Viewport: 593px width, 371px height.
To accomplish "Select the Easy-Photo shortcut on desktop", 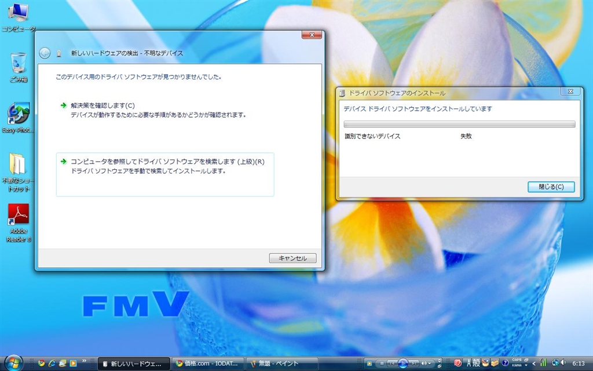I will [x=18, y=117].
